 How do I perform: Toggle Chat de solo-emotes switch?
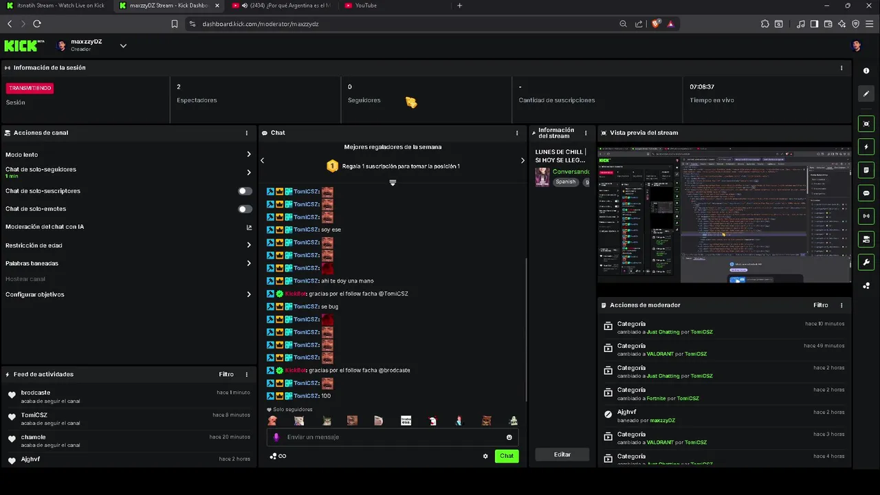pyautogui.click(x=245, y=209)
